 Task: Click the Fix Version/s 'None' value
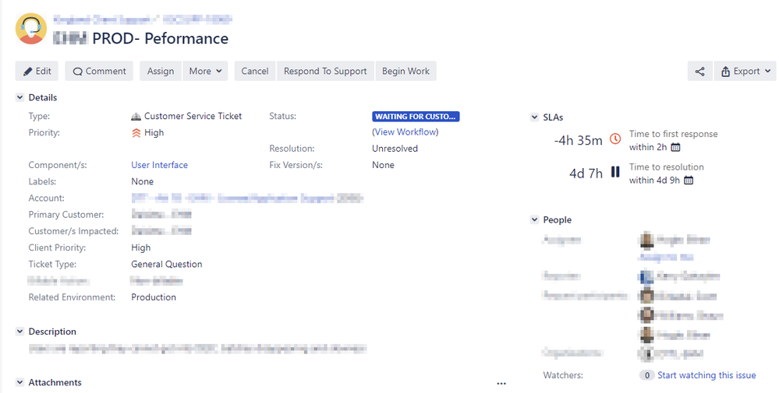[383, 165]
